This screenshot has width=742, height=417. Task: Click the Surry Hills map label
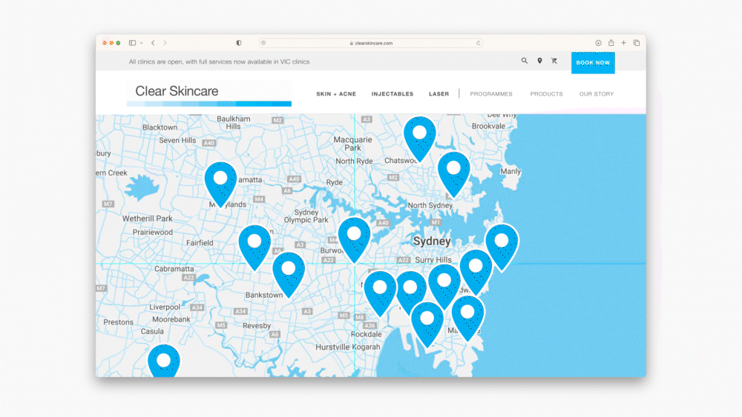point(433,260)
